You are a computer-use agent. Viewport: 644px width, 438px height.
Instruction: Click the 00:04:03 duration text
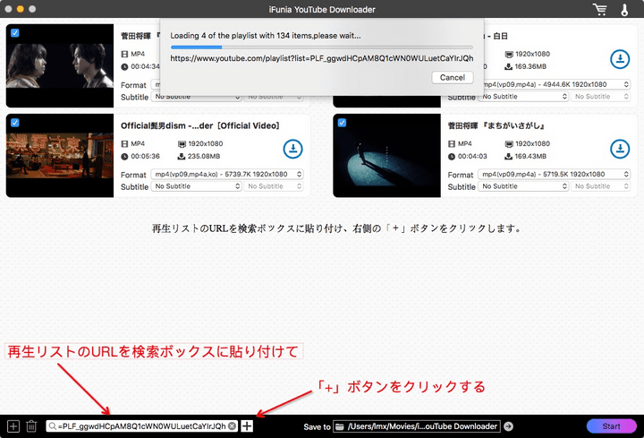click(472, 156)
